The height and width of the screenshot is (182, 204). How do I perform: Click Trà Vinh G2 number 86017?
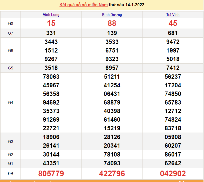pos(173,154)
